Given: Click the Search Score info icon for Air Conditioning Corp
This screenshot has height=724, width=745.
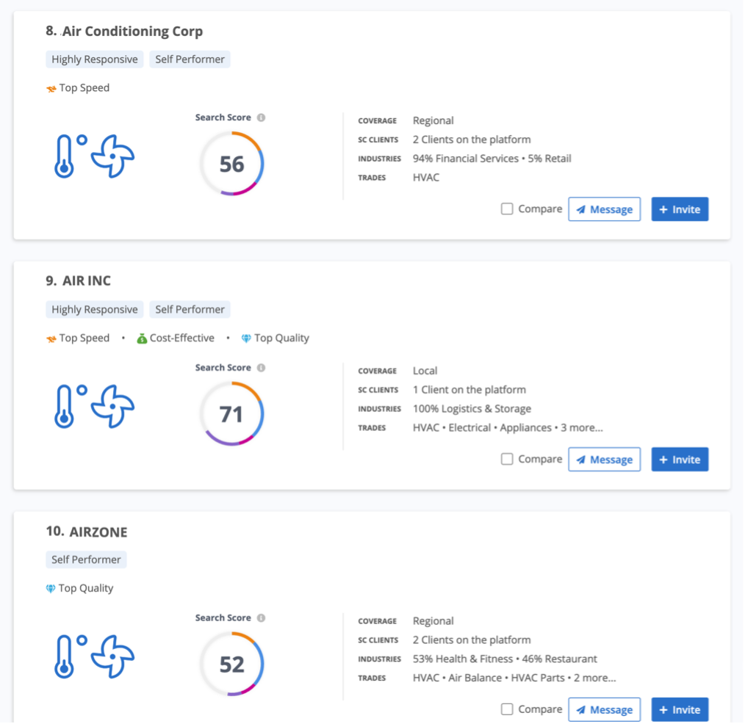Looking at the screenshot, I should pos(262,117).
